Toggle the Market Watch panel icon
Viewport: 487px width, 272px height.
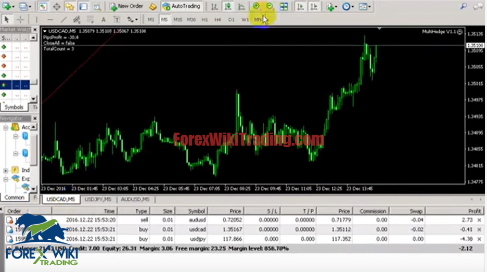[43, 6]
